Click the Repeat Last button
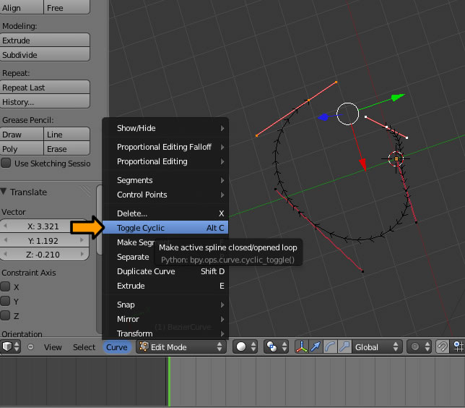The image size is (465, 408). click(45, 88)
